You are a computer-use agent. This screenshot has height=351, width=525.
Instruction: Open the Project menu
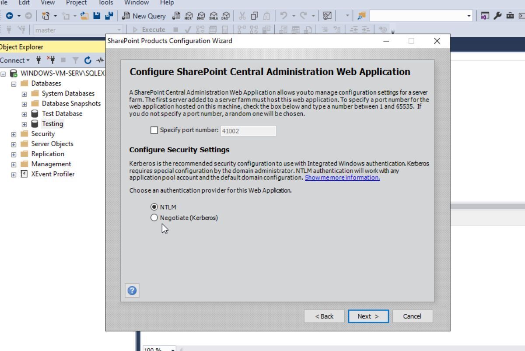(x=77, y=3)
